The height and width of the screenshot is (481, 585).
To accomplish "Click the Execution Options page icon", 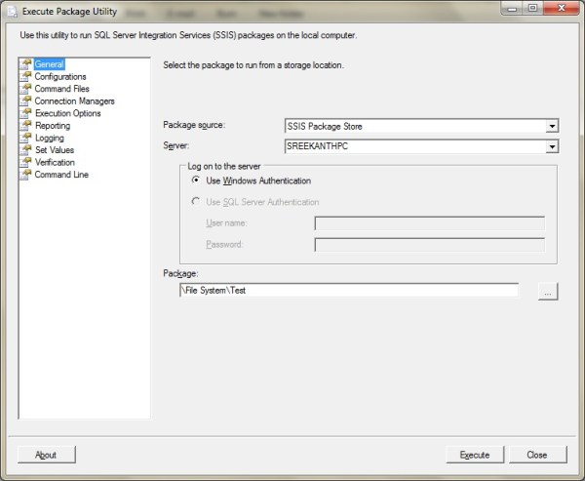I will pos(26,113).
